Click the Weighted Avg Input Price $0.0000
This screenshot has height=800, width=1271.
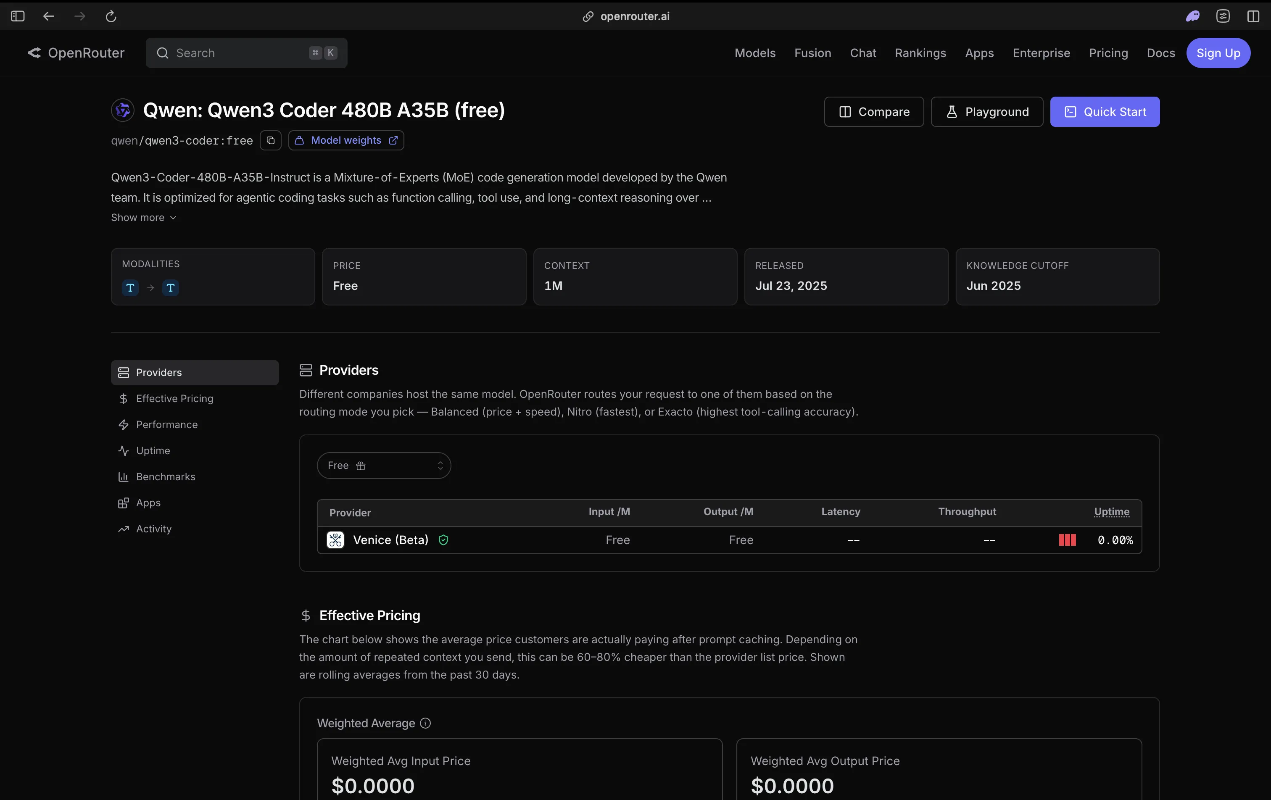click(373, 786)
